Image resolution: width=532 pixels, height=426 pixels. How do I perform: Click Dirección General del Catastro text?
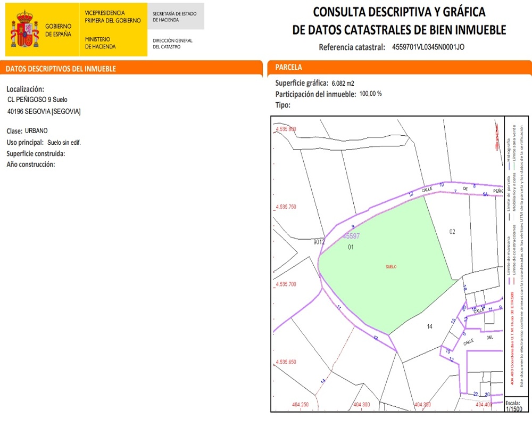[x=172, y=44]
